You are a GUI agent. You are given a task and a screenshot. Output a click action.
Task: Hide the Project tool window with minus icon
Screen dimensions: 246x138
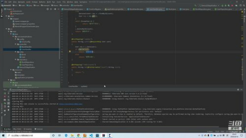pos(58,9)
